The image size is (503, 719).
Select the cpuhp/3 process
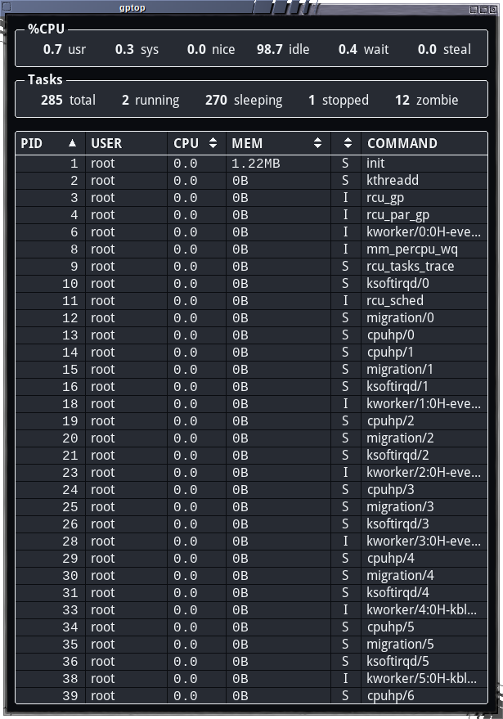click(251, 490)
